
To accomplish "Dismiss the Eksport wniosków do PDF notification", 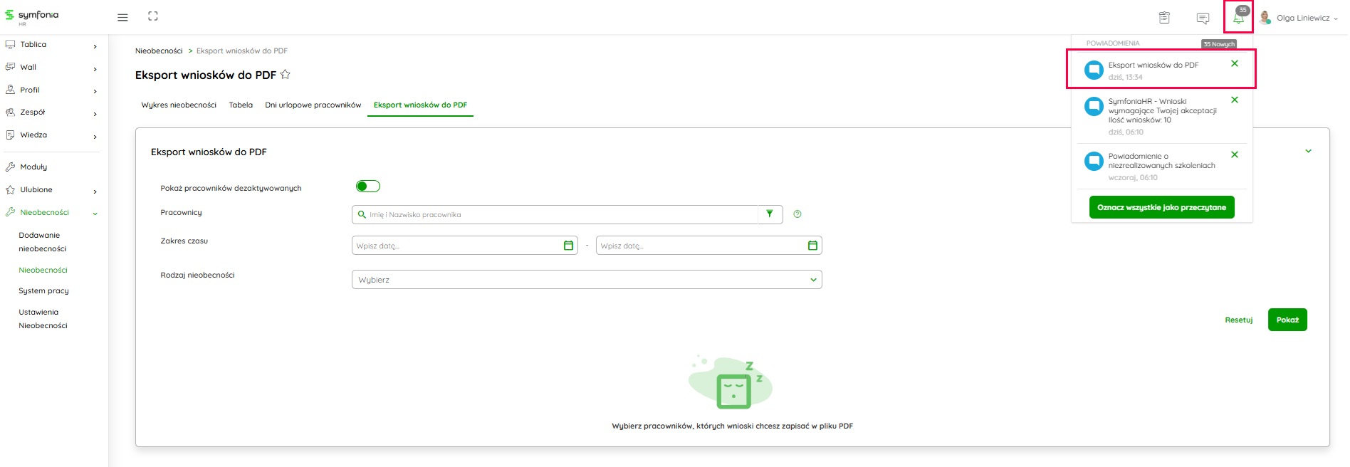I will (1235, 64).
